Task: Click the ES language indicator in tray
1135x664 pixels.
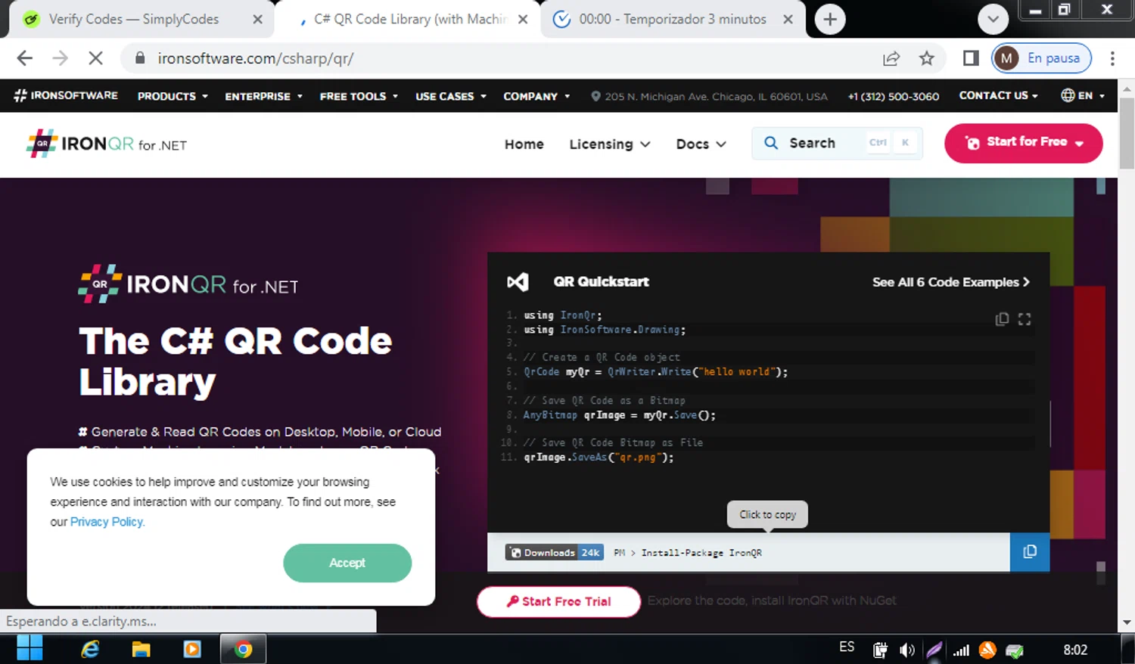Action: 847,647
